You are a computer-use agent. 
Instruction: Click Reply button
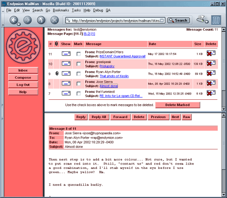81,117
